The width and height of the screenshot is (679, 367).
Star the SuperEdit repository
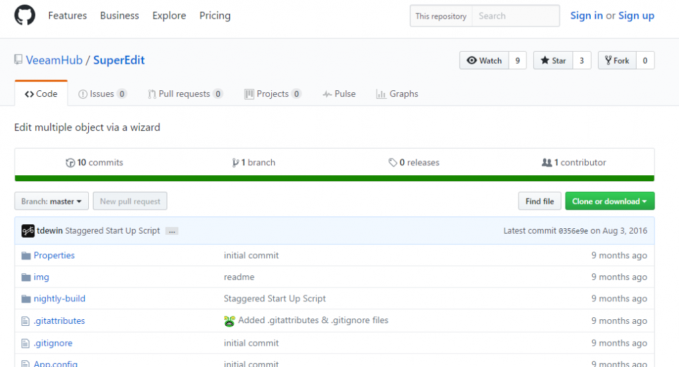[x=553, y=60]
